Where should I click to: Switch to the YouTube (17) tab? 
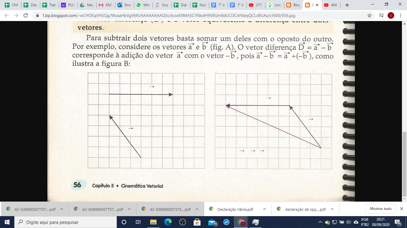point(256,5)
